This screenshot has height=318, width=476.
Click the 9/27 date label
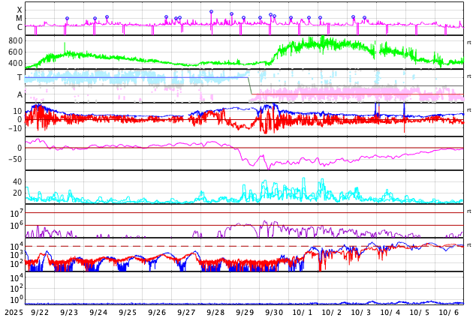[x=186, y=312]
